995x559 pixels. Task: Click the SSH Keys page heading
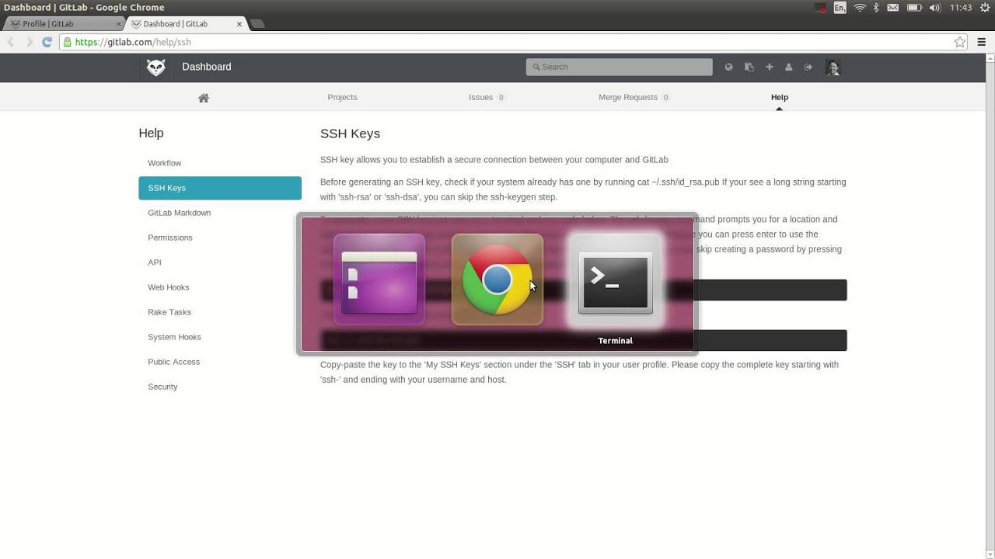tap(350, 134)
